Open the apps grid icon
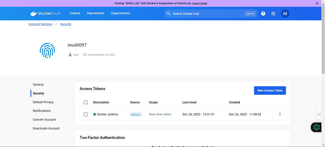The image size is (325, 147). click(x=273, y=13)
